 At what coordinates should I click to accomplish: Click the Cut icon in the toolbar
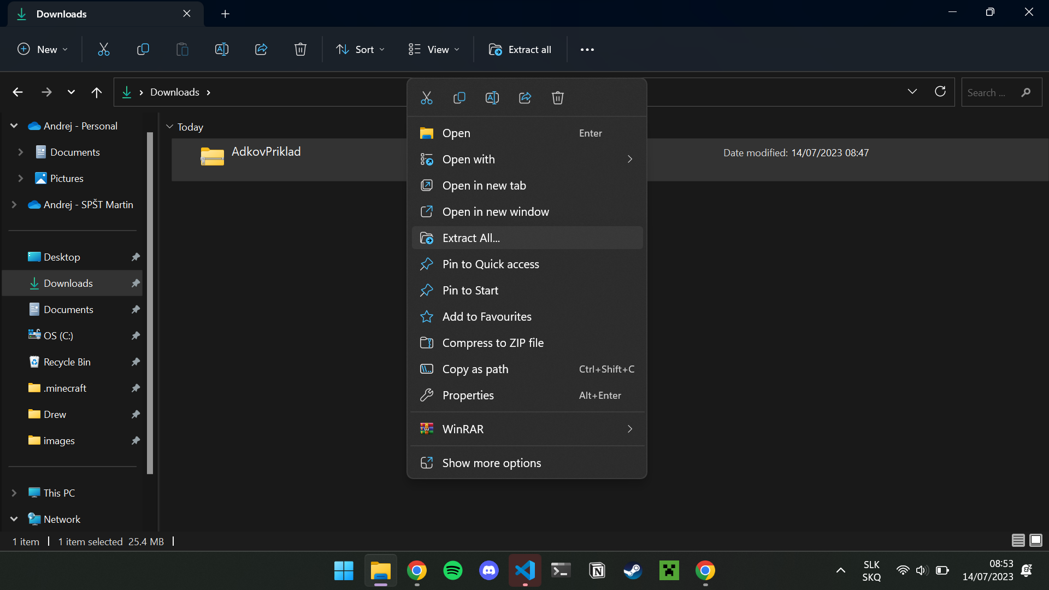103,50
